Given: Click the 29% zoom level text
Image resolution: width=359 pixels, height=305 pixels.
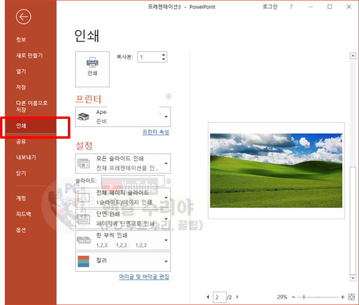Looking at the screenshot, I should click(282, 297).
